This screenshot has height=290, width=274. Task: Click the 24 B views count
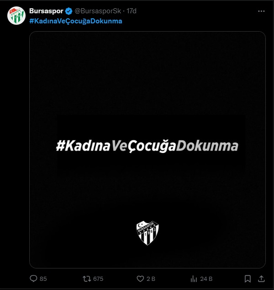point(206,279)
